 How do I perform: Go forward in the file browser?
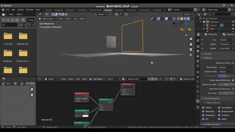tap(8, 20)
